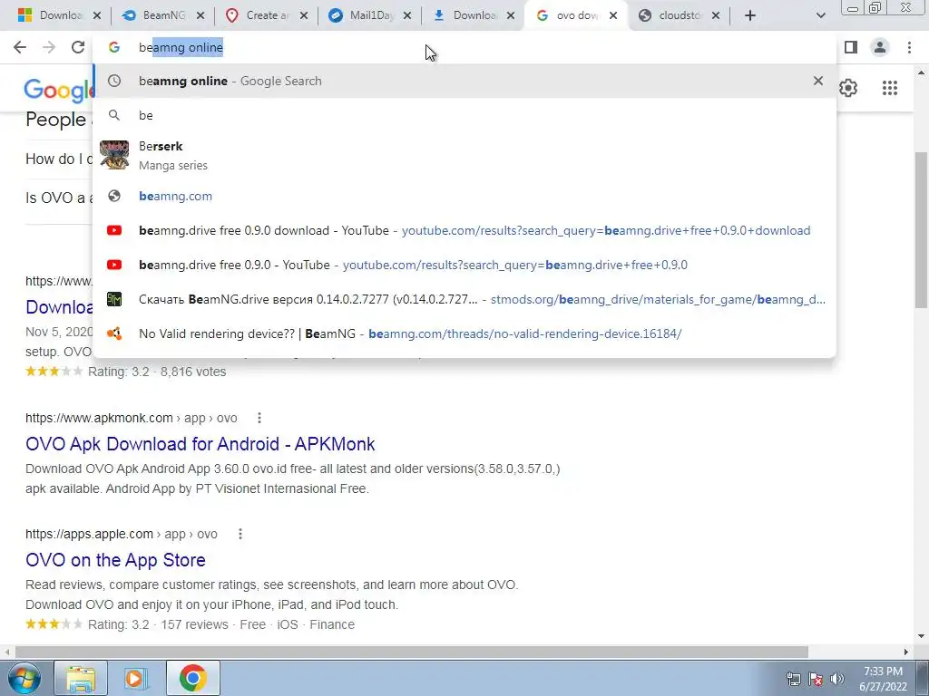
Task: Click into the address bar text
Action: click(181, 47)
